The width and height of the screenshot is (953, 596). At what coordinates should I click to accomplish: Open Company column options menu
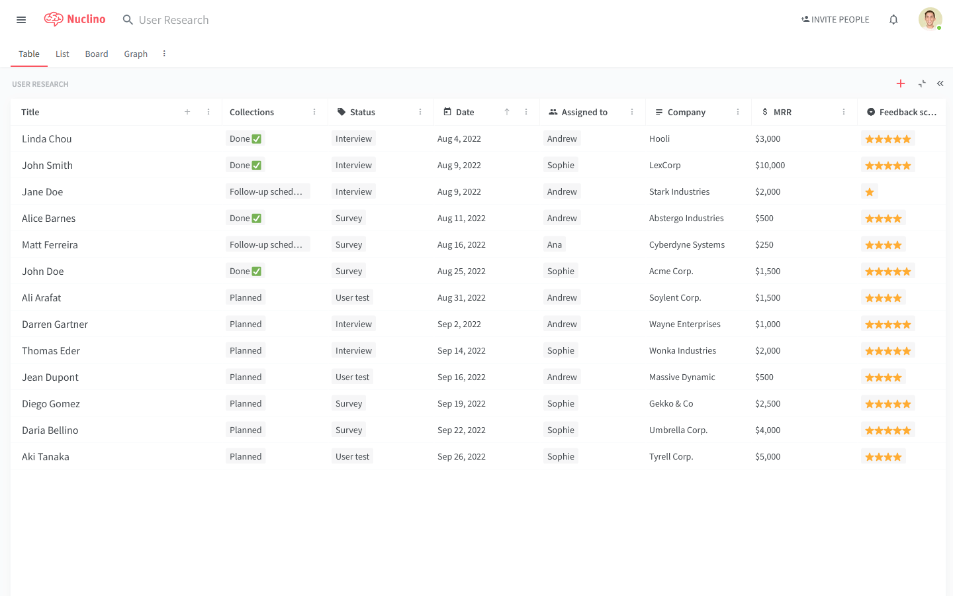click(x=738, y=112)
